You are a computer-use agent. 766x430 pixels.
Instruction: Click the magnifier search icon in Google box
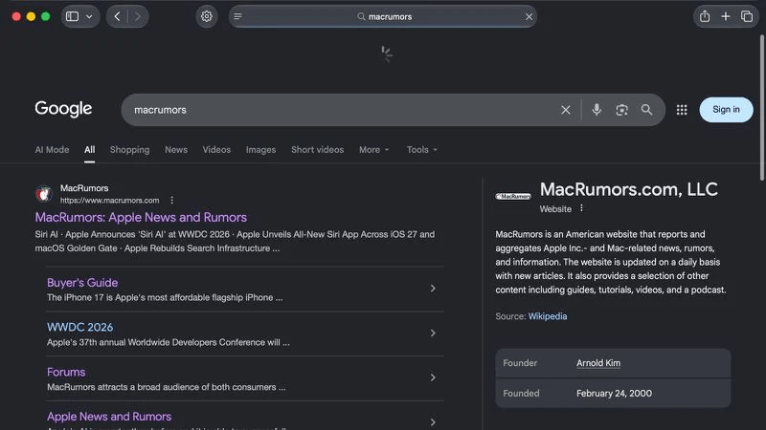(646, 110)
